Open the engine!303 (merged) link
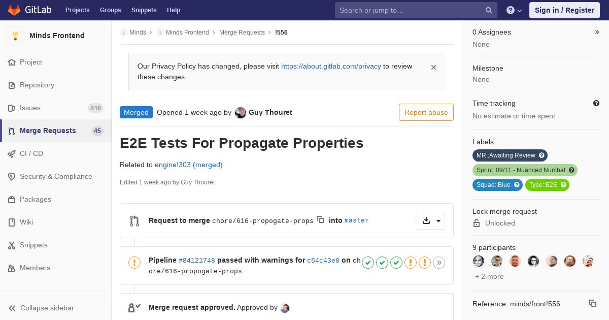This screenshot has width=609, height=320. 189,165
